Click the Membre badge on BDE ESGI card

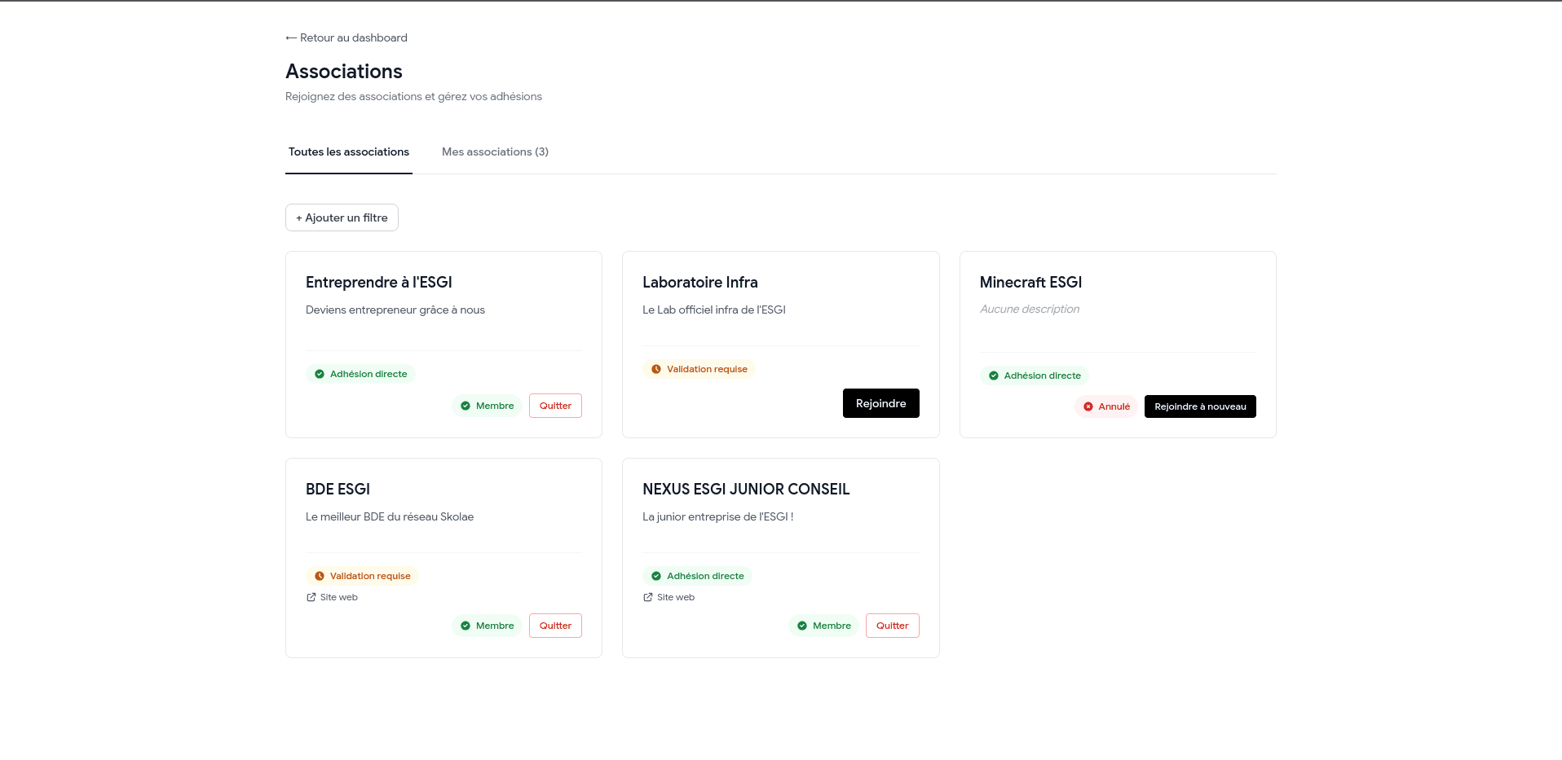487,626
